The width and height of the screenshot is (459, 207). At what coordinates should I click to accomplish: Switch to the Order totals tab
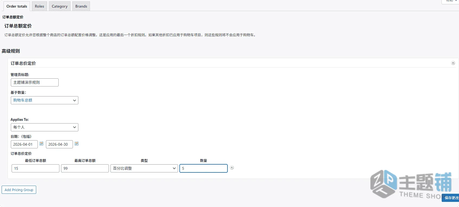[x=17, y=6]
